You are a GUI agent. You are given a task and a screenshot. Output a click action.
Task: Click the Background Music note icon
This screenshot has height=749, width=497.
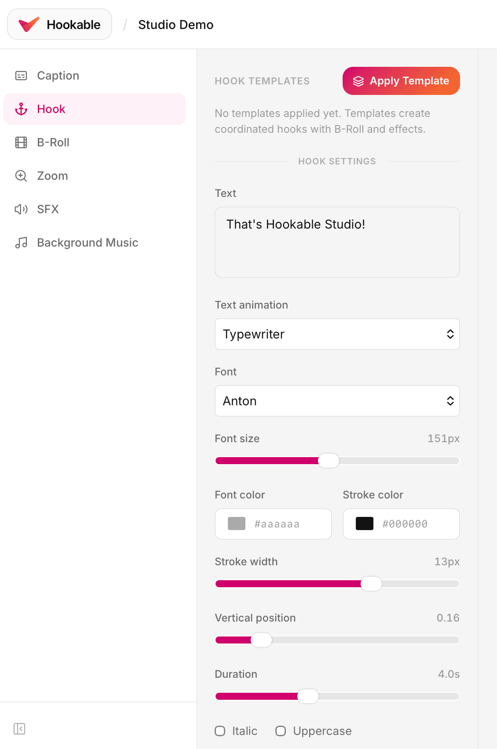point(21,243)
